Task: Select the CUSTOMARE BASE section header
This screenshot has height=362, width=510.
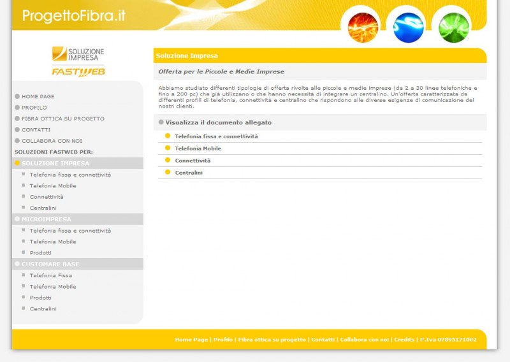Action: click(78, 264)
